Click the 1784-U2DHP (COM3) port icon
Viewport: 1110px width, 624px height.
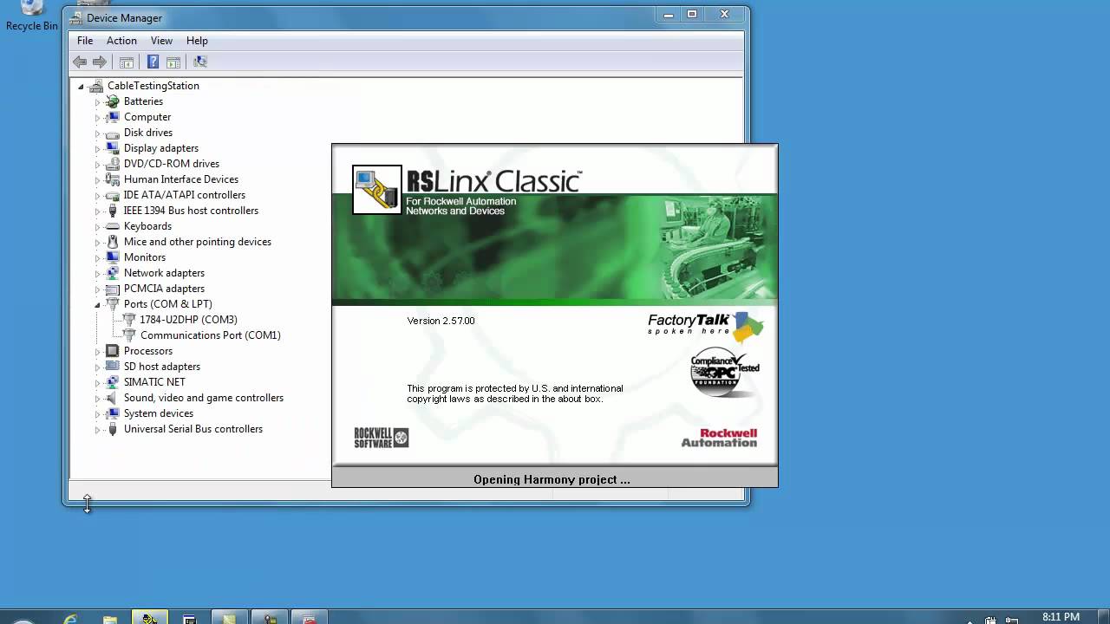pyautogui.click(x=128, y=320)
